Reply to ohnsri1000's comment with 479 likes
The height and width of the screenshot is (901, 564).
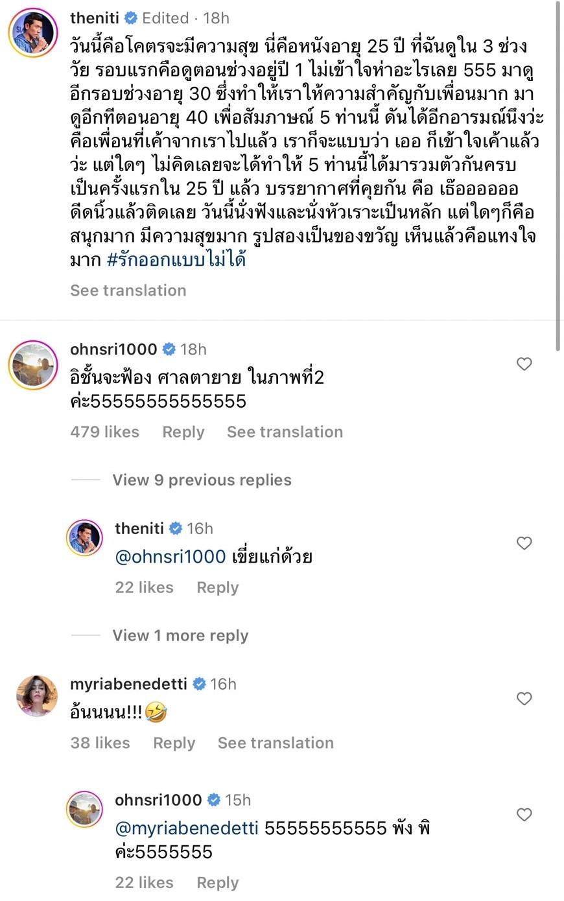pyautogui.click(x=183, y=432)
